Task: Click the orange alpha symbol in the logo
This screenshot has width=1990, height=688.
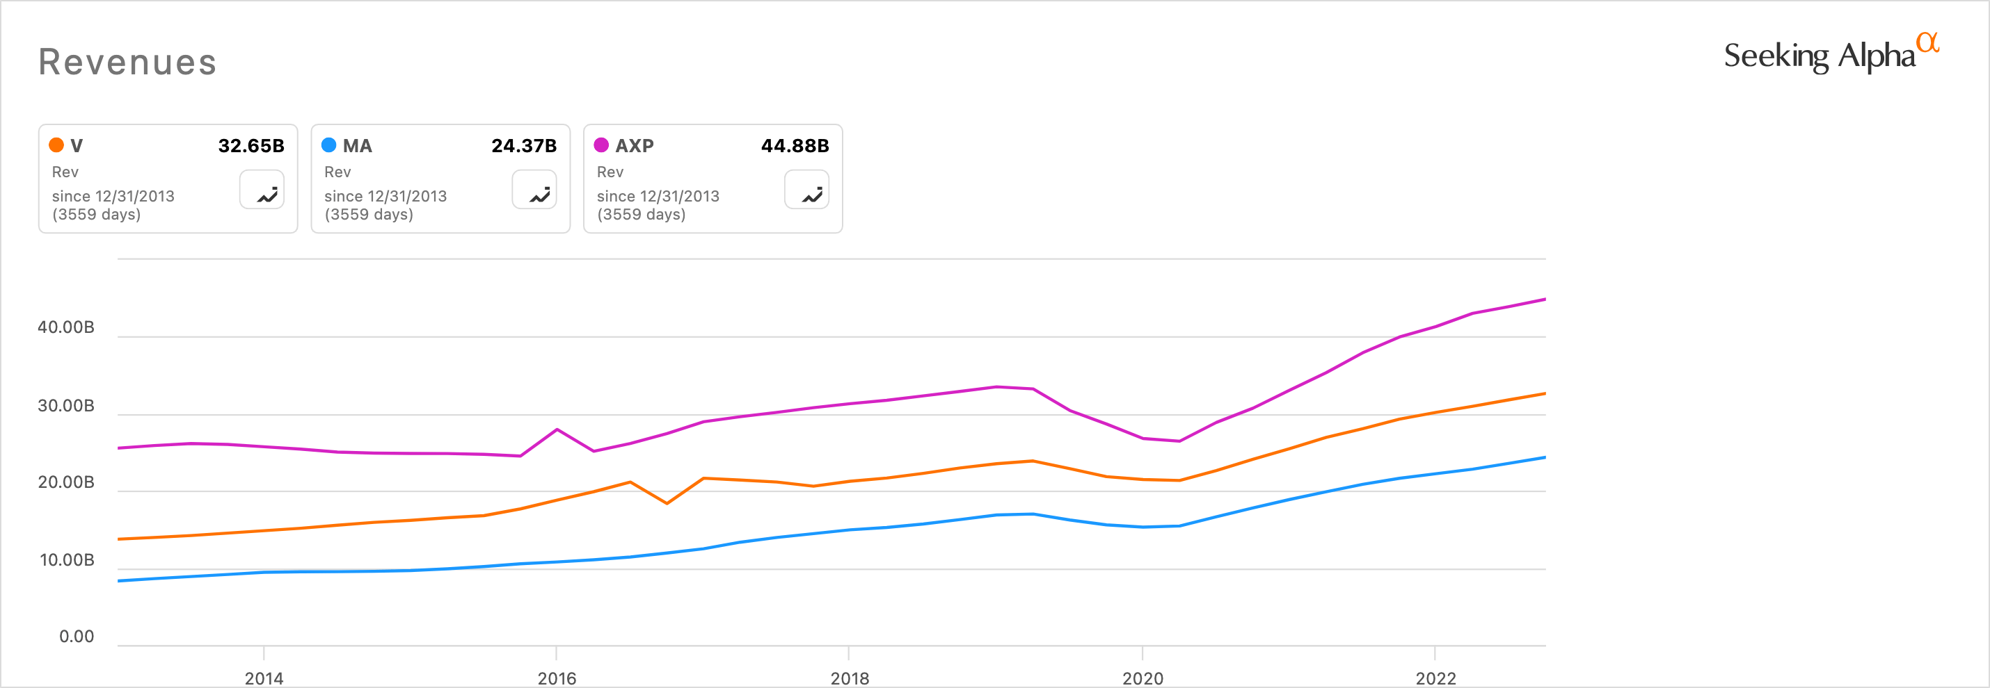Action: click(x=1927, y=42)
